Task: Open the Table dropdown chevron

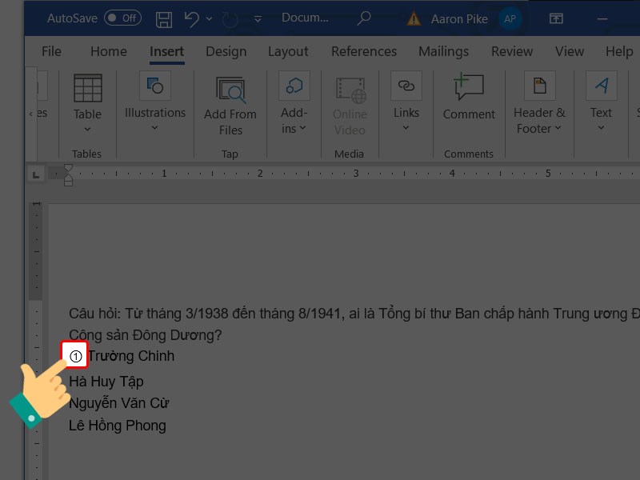Action: (x=87, y=128)
